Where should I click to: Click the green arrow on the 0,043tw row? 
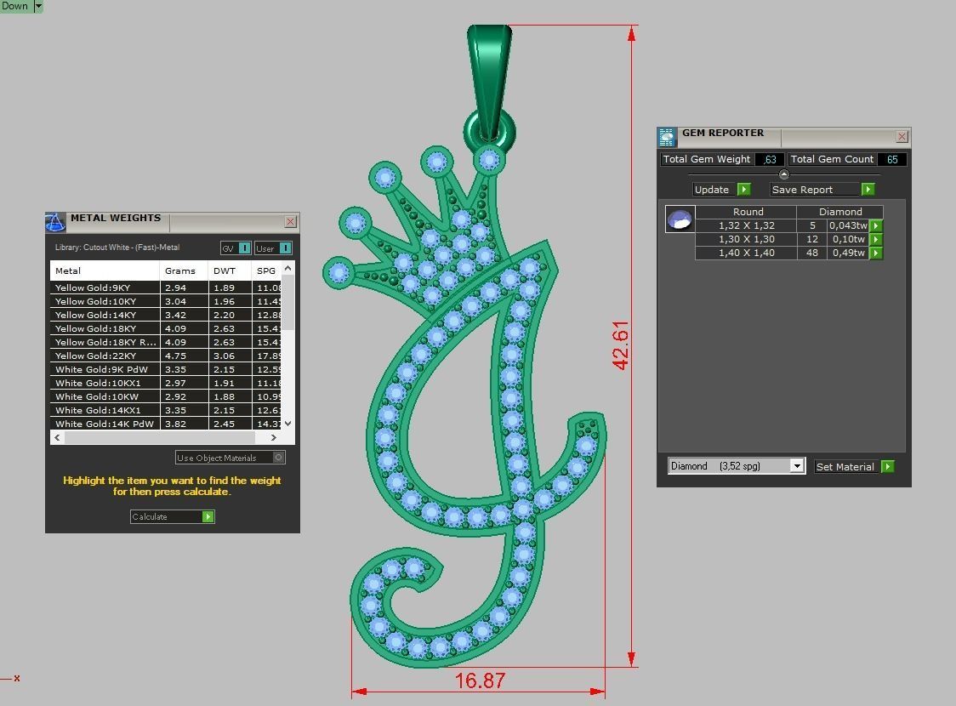pyautogui.click(x=876, y=225)
